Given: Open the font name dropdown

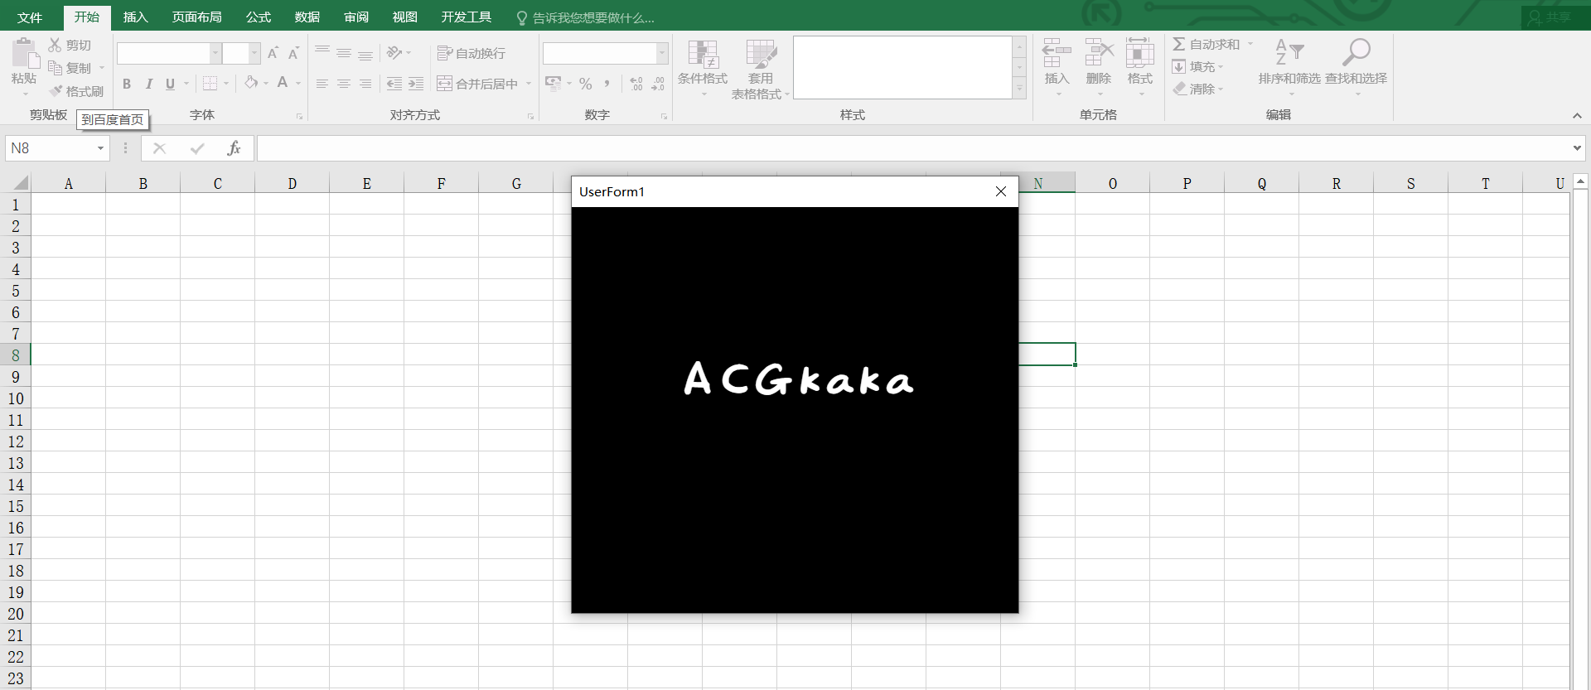Looking at the screenshot, I should pyautogui.click(x=215, y=53).
